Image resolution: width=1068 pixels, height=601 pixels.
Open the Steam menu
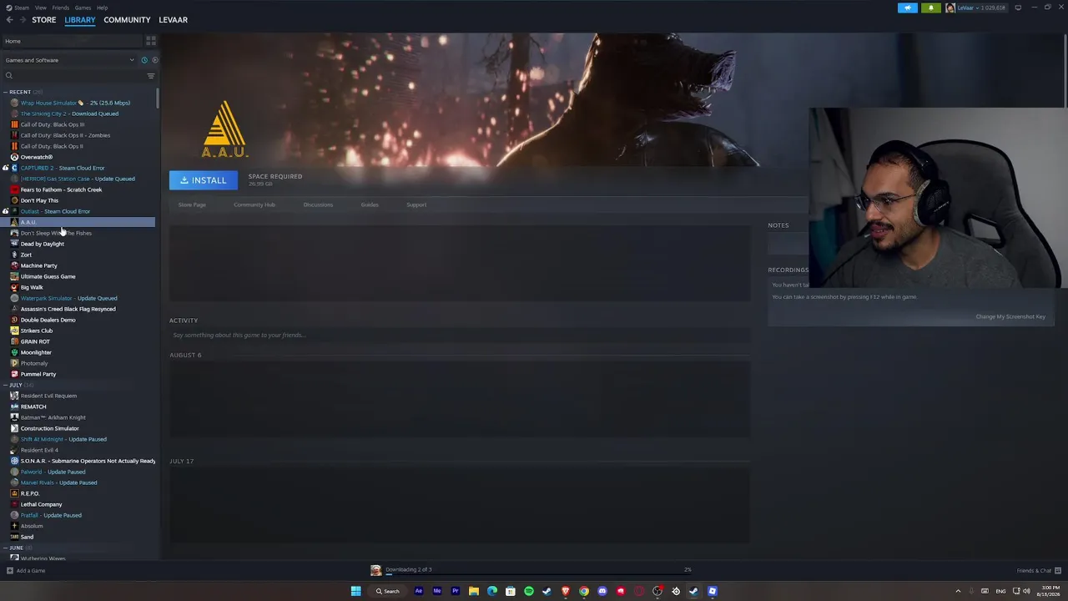click(22, 8)
